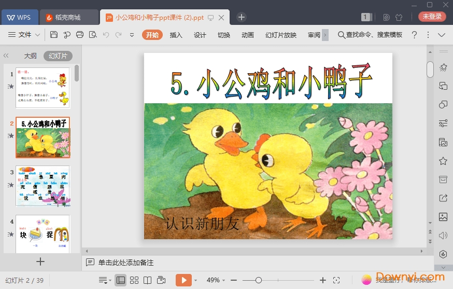Select slide 1 thumbnail
The height and width of the screenshot is (289, 453).
(x=43, y=88)
